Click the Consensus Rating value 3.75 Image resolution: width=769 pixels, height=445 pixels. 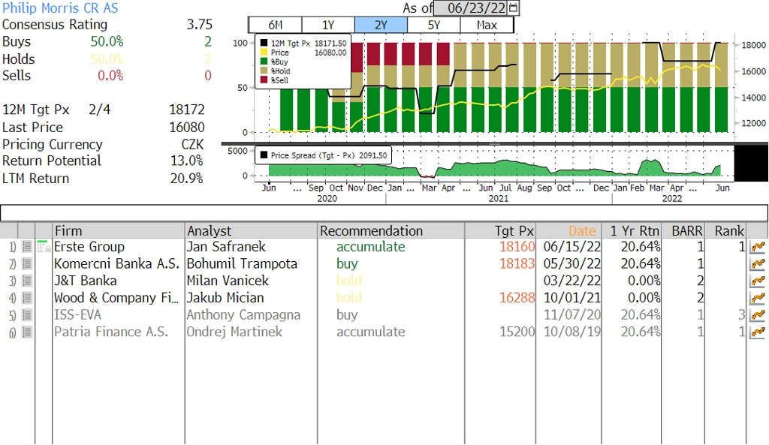tap(199, 25)
